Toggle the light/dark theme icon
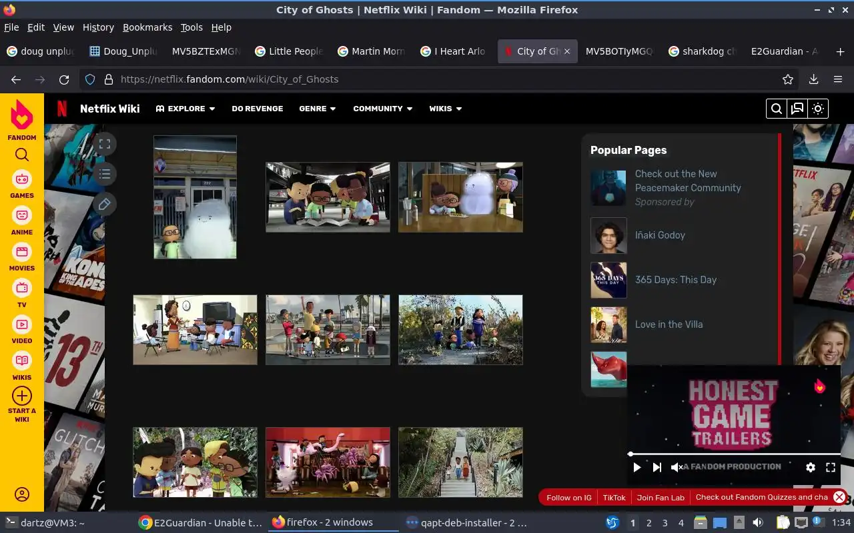854x533 pixels. pyautogui.click(x=818, y=109)
